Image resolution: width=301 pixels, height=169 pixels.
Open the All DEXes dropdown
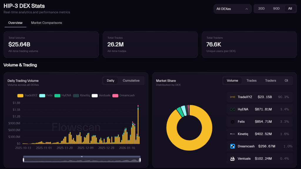[x=232, y=9]
